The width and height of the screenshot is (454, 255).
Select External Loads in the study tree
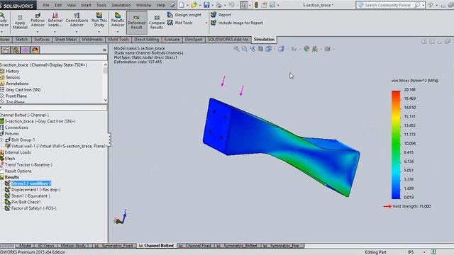16,152
